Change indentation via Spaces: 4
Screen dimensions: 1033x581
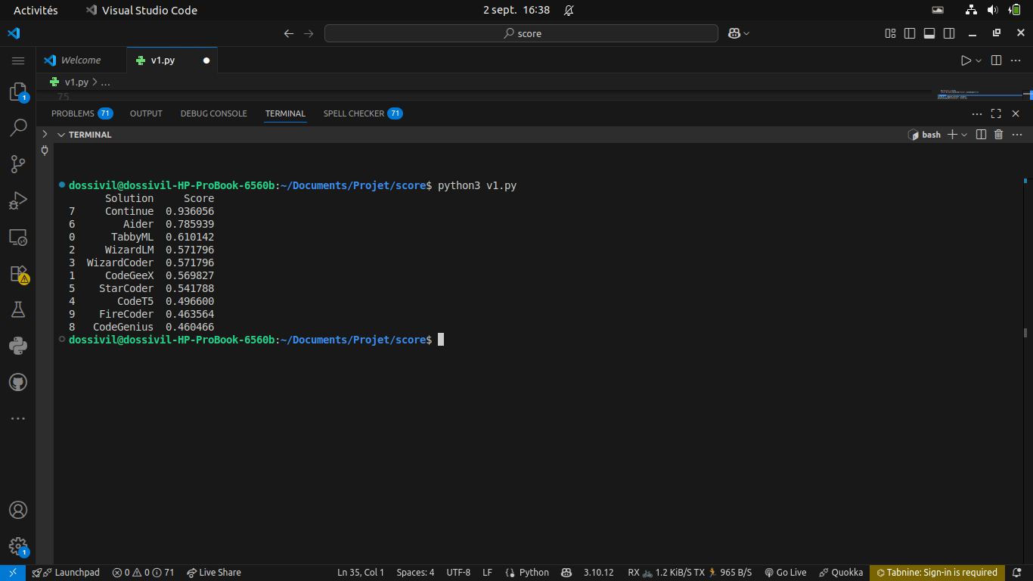[415, 573]
